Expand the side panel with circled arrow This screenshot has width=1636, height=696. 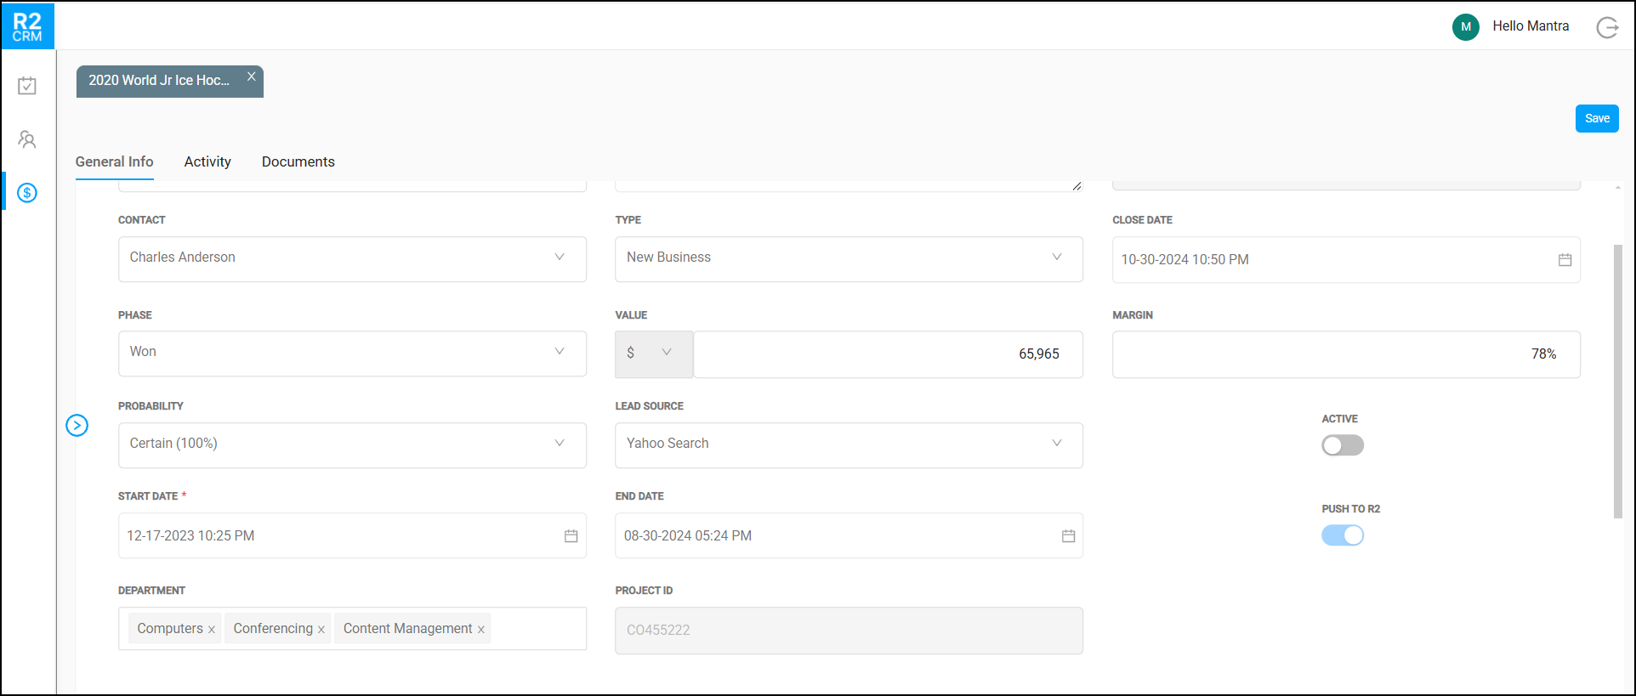click(77, 425)
